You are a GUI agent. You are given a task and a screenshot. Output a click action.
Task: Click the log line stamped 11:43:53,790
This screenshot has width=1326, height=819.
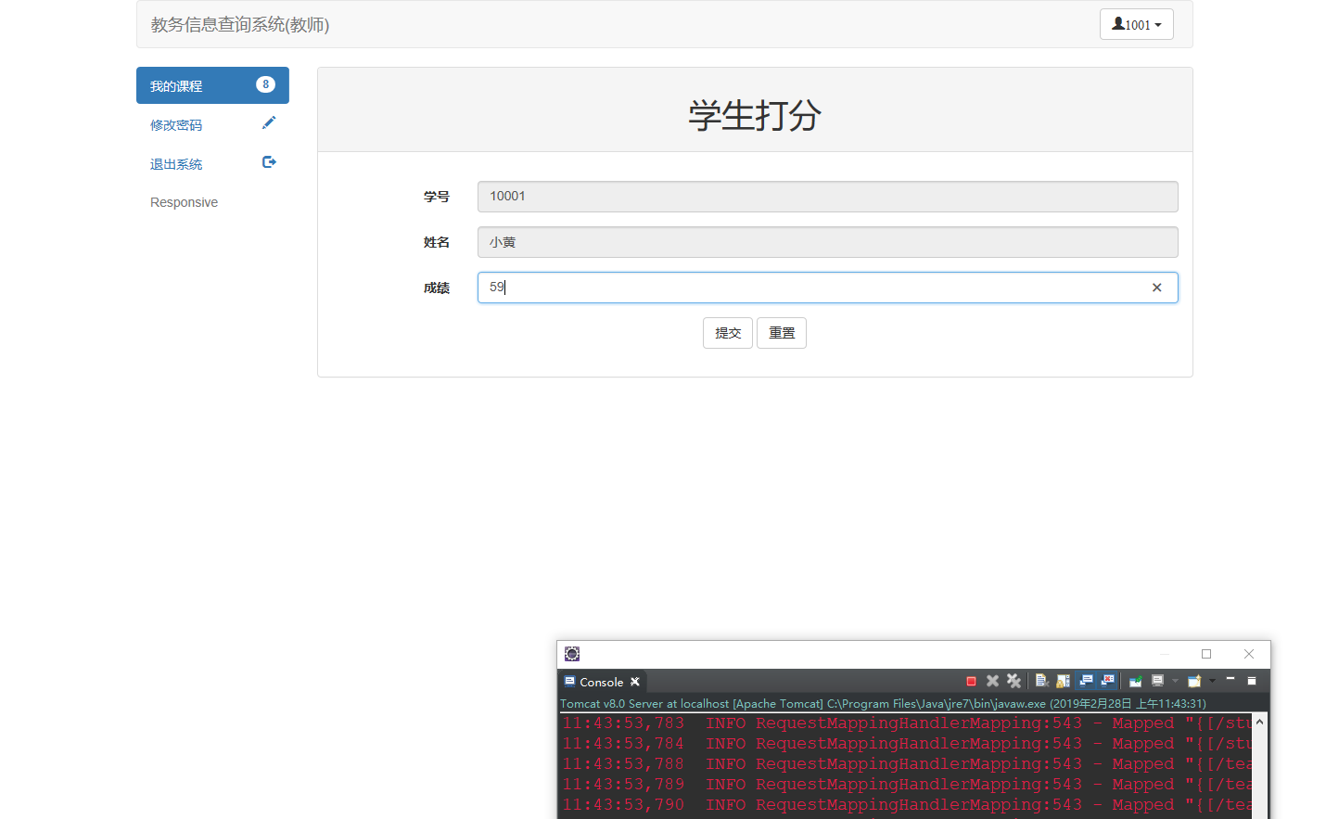(x=906, y=805)
